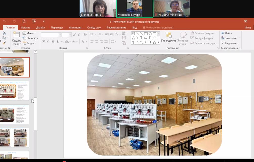Choose the right arrow shape
The image size is (254, 162).
click(x=146, y=38)
